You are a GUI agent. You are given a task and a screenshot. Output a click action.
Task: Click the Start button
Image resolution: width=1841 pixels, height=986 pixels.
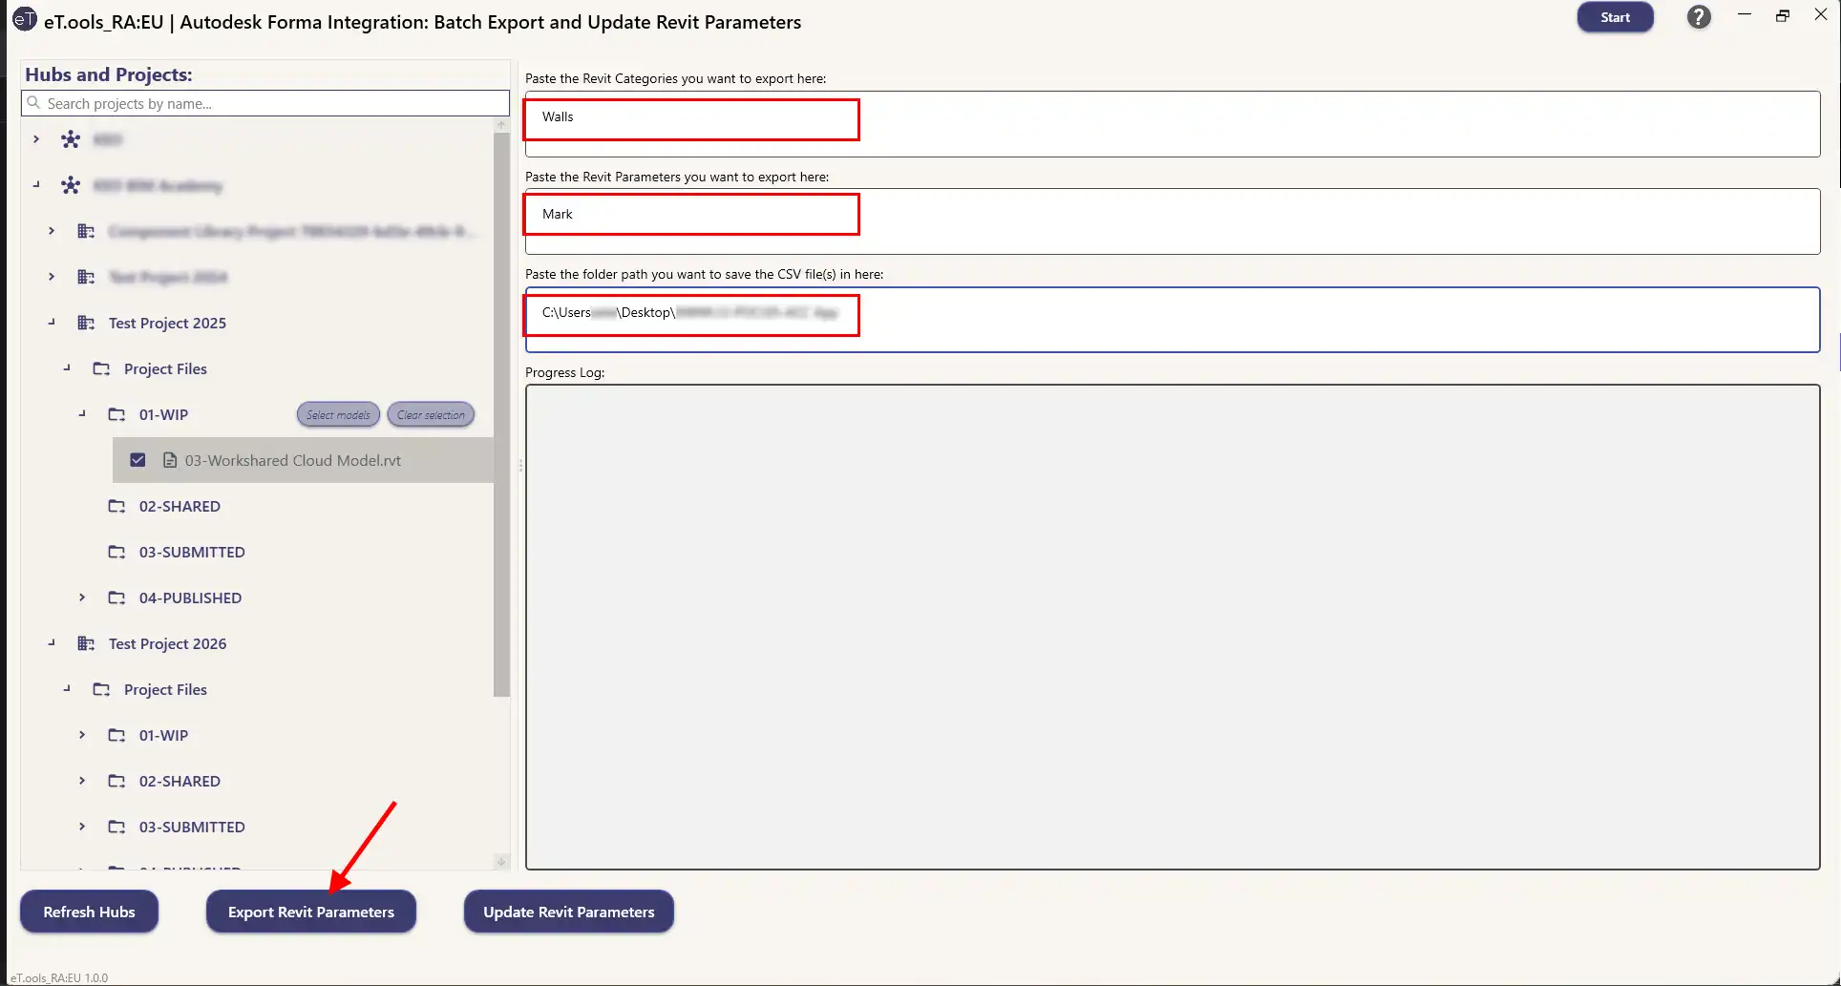point(1615,17)
